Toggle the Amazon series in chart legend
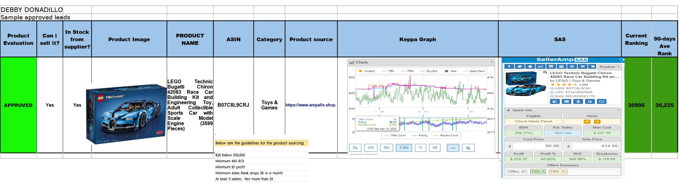 (x=367, y=71)
